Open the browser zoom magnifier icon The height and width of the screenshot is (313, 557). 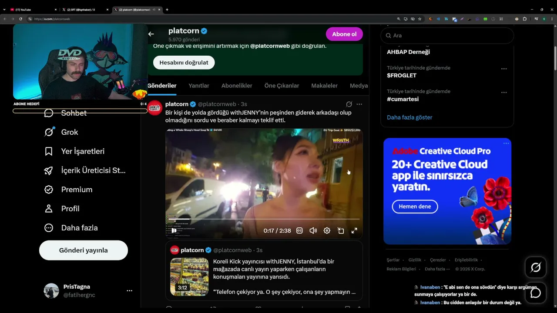(x=399, y=19)
